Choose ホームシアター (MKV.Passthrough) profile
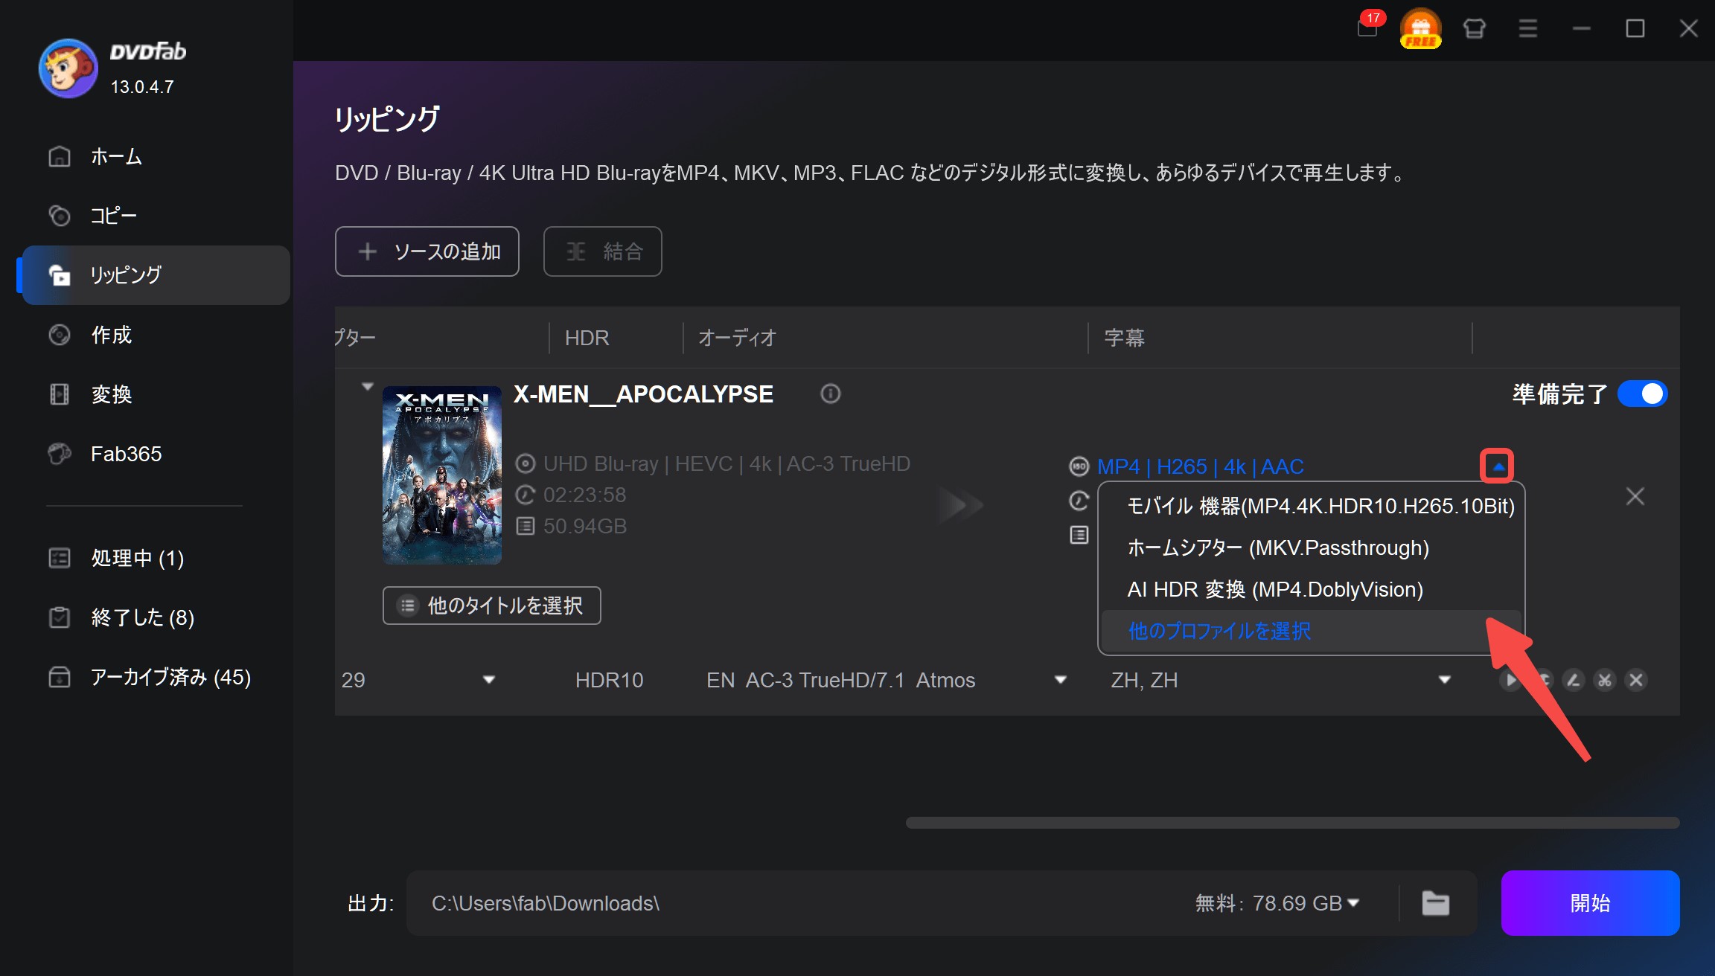 [x=1312, y=548]
